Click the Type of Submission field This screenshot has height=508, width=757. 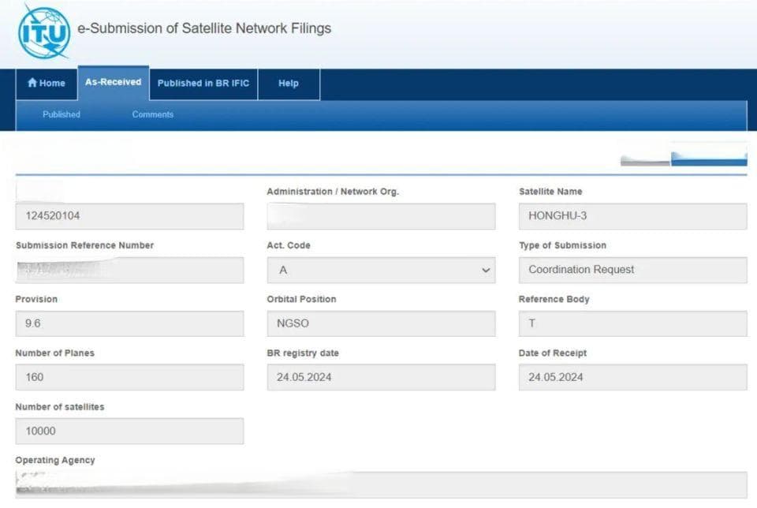(633, 270)
